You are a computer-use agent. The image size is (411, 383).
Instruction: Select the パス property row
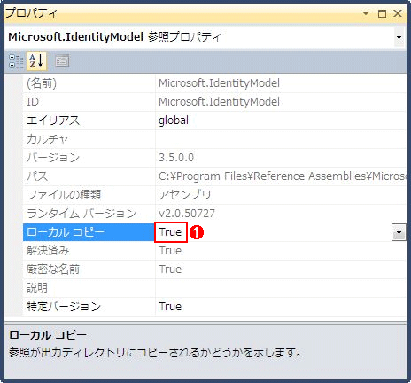(214, 176)
